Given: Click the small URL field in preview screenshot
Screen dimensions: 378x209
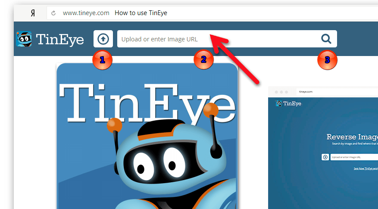Looking at the screenshot, I should [353, 157].
